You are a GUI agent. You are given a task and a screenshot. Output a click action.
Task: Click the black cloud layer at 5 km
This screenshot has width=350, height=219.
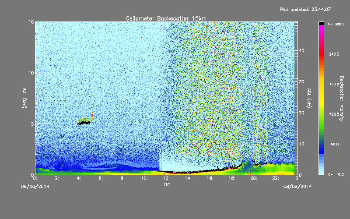pyautogui.click(x=84, y=123)
